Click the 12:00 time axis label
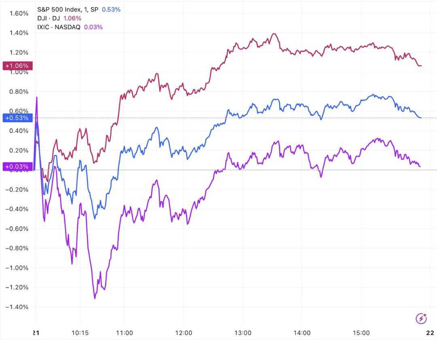 click(183, 332)
